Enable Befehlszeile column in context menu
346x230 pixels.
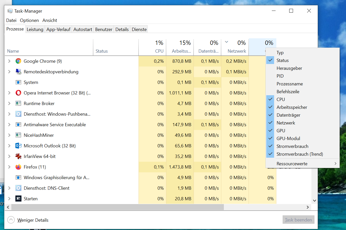point(303,92)
